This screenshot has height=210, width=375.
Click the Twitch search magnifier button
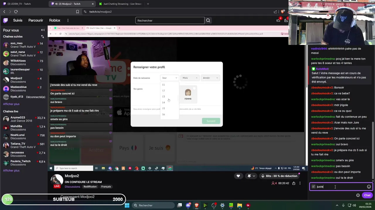[208, 20]
